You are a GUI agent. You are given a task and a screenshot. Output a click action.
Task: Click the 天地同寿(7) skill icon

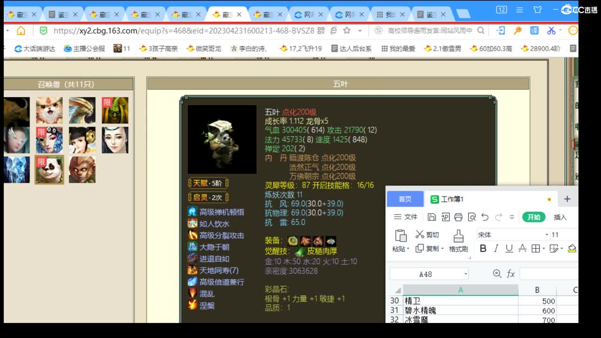pos(193,270)
